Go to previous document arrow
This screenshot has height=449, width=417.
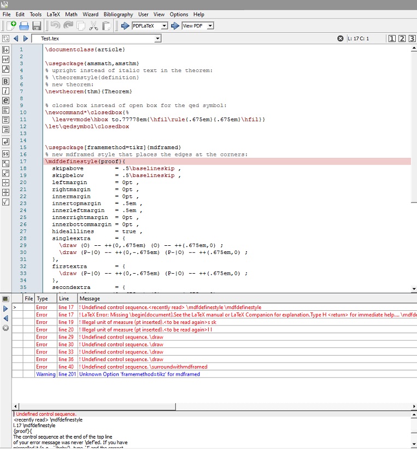coord(16,38)
